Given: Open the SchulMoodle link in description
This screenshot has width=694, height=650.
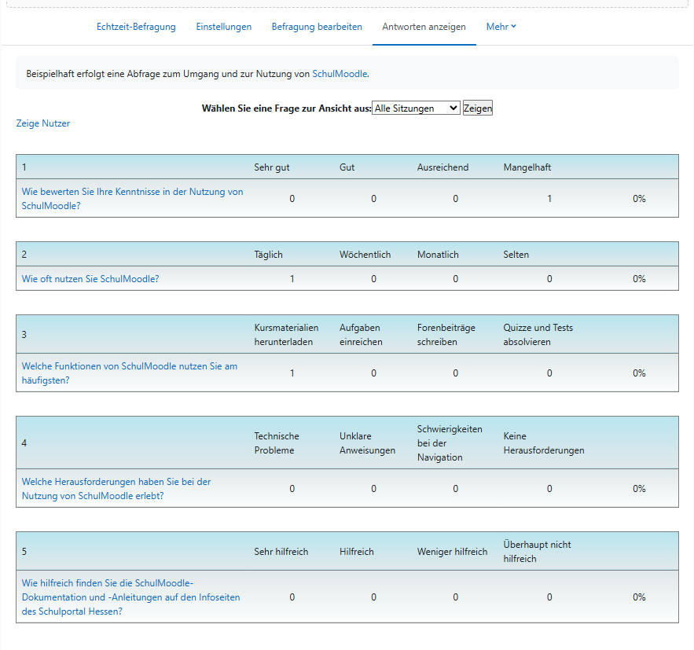Looking at the screenshot, I should tap(340, 74).
